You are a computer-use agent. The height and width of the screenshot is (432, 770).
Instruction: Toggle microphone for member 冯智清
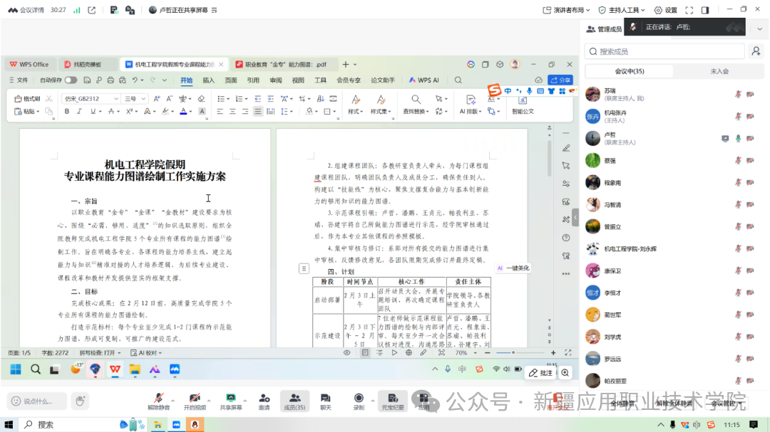click(x=738, y=204)
